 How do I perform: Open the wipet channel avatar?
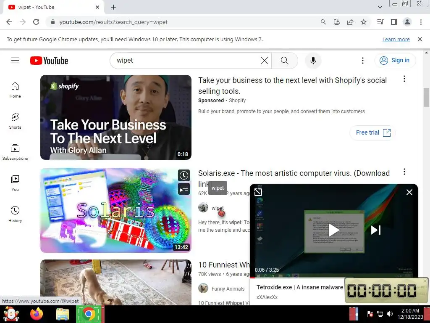203,208
